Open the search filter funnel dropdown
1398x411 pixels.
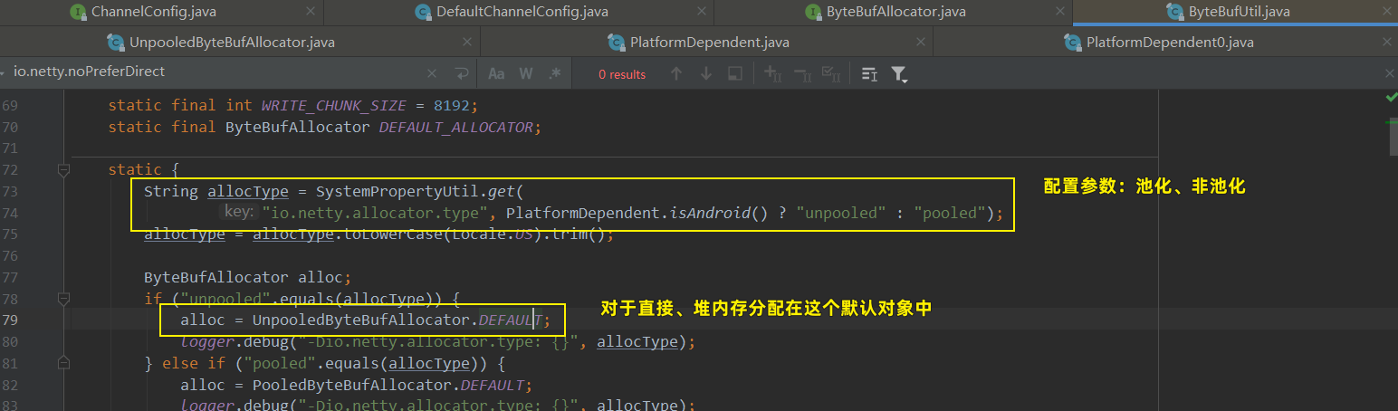pyautogui.click(x=899, y=73)
